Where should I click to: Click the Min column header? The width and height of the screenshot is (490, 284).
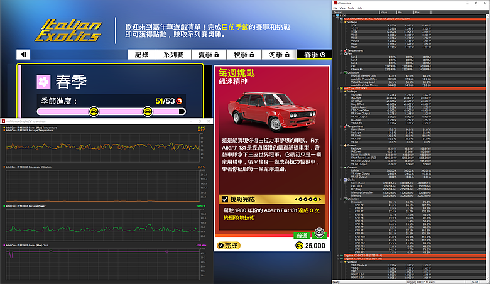coord(405,12)
